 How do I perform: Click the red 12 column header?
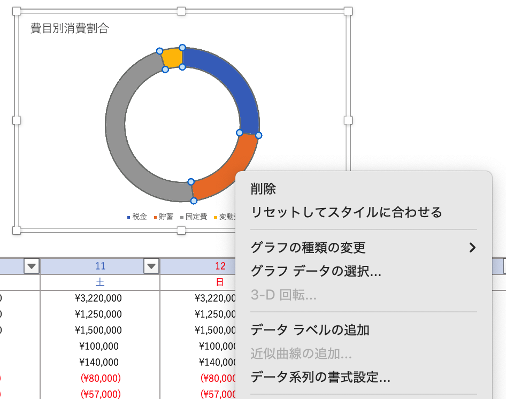[220, 266]
